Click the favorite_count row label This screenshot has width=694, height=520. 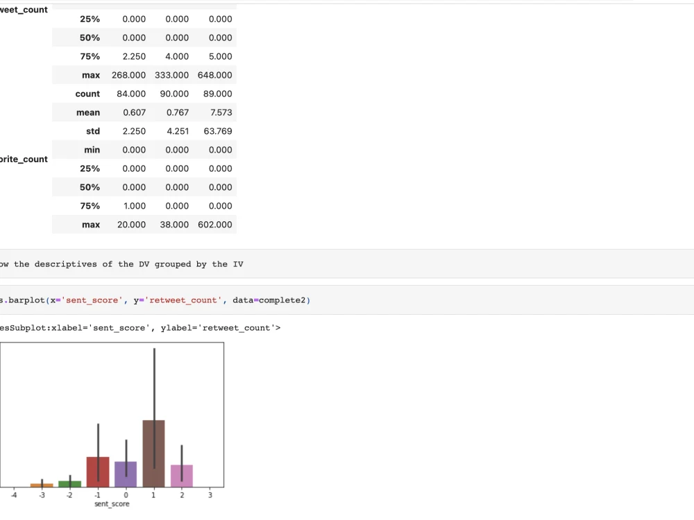(24, 159)
